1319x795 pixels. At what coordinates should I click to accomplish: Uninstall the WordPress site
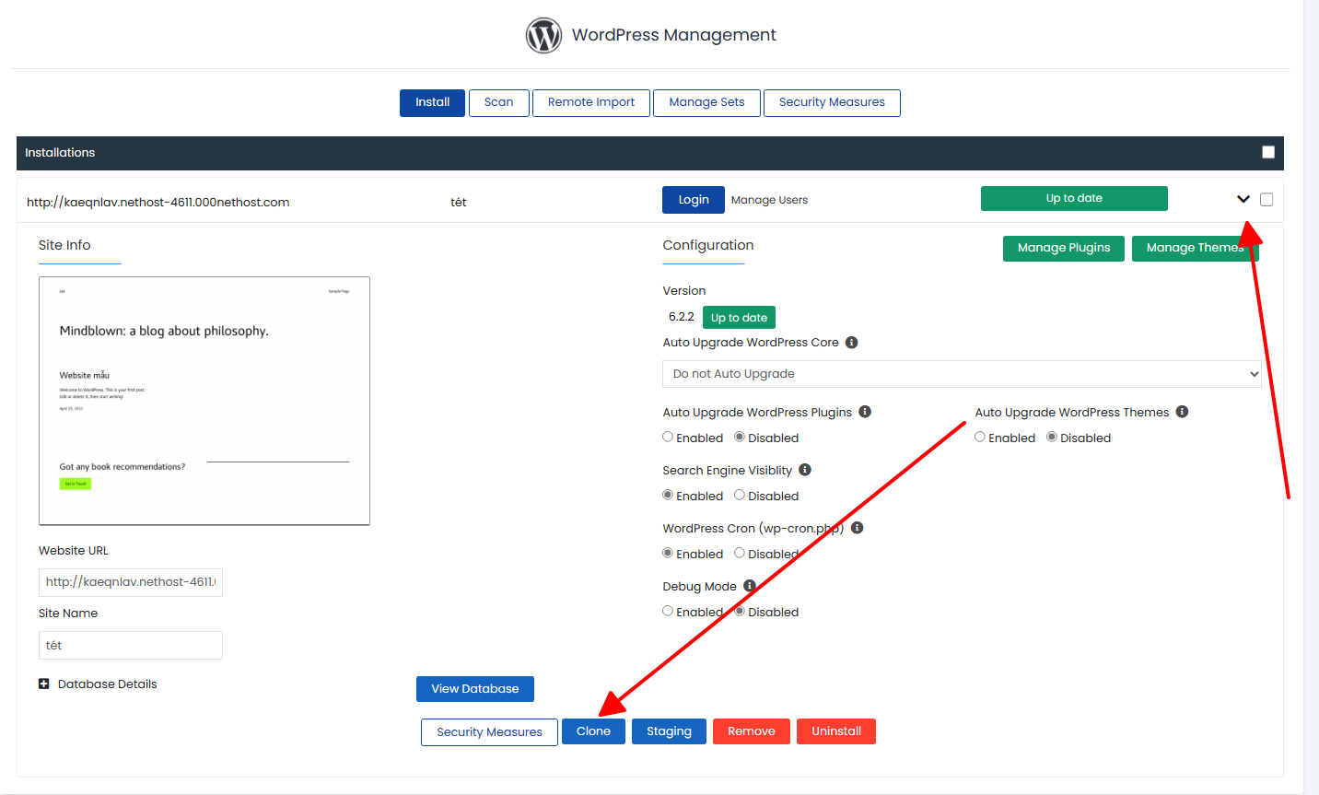(x=836, y=731)
